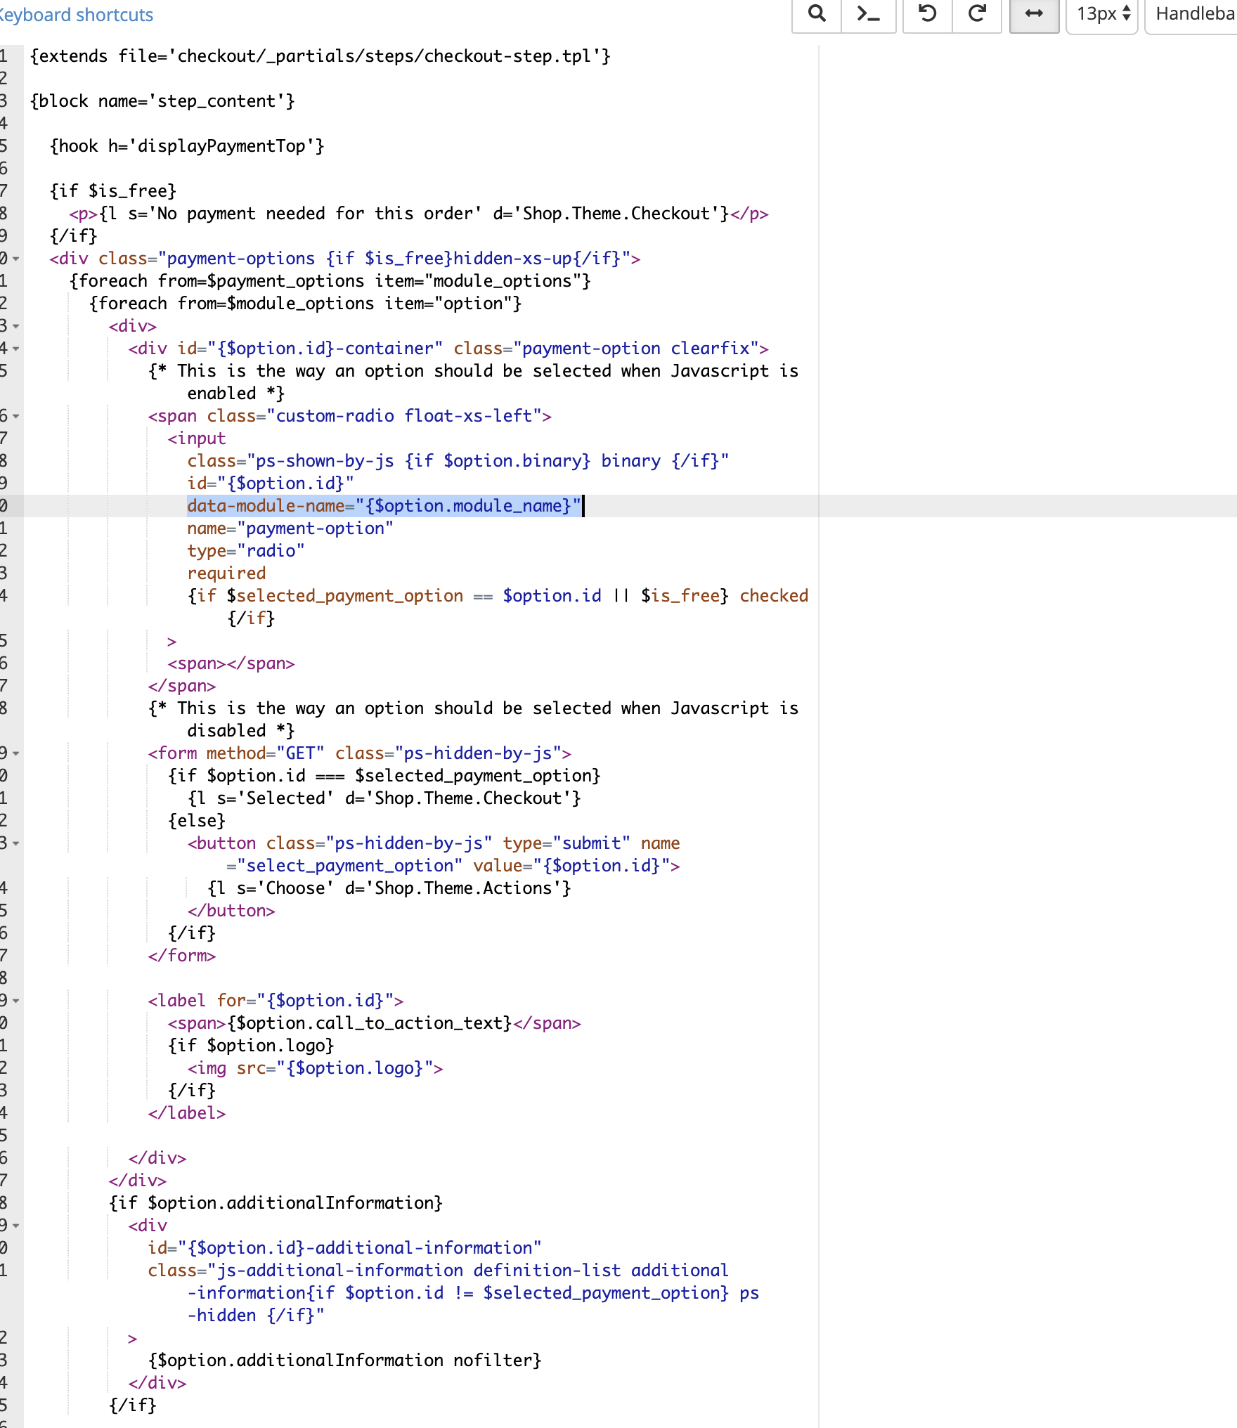Viewport: 1237px width, 1428px height.
Task: Open the console/terminal panel icon
Action: (869, 14)
